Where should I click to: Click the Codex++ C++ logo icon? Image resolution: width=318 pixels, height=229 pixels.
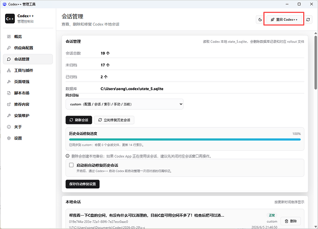tap(10, 18)
